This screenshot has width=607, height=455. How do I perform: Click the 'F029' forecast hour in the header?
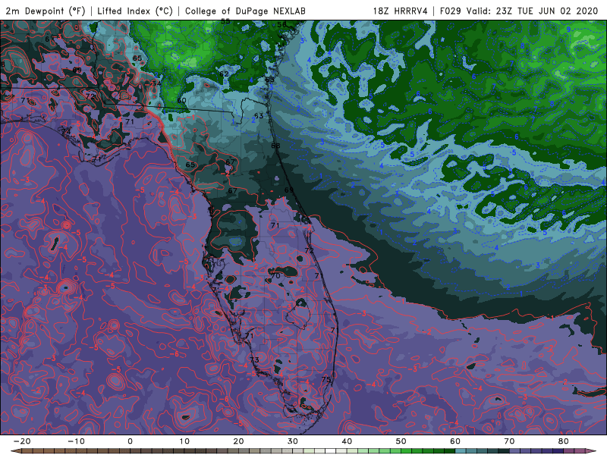point(451,11)
